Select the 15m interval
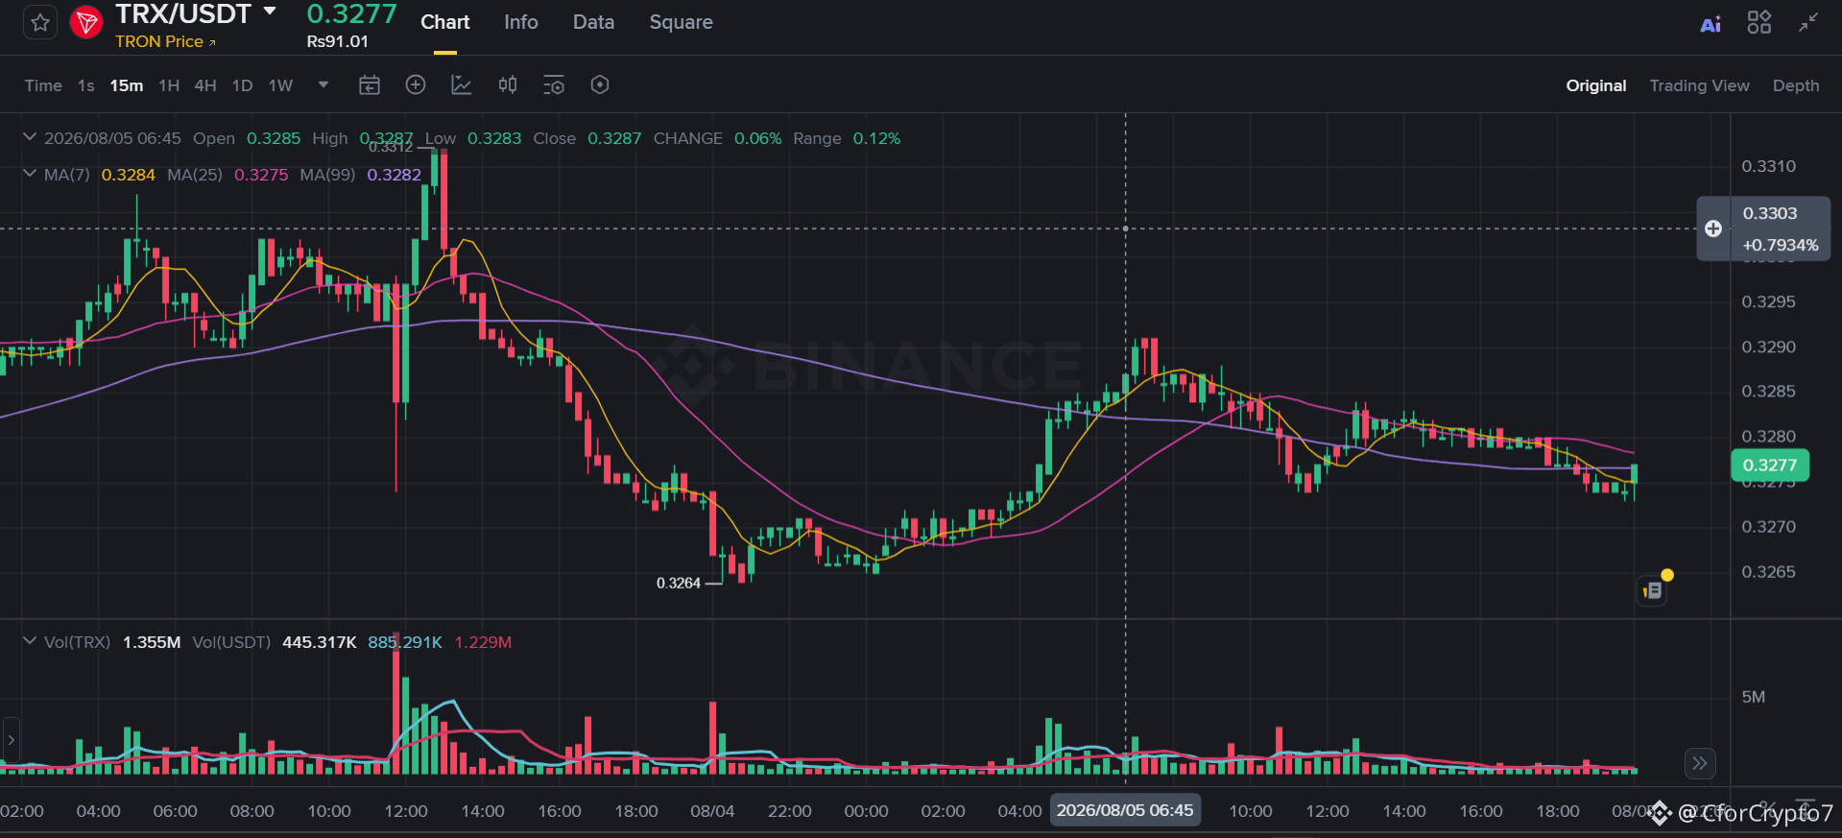Viewport: 1842px width, 838px height. point(127,85)
